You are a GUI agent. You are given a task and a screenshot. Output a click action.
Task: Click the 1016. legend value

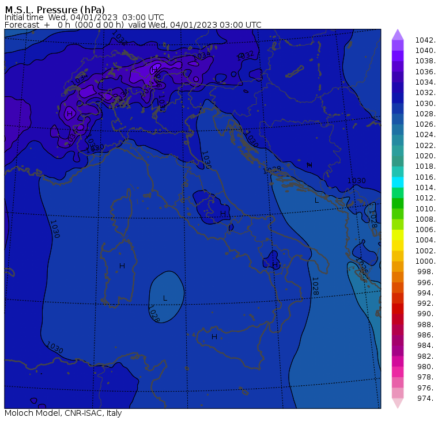[425, 177]
